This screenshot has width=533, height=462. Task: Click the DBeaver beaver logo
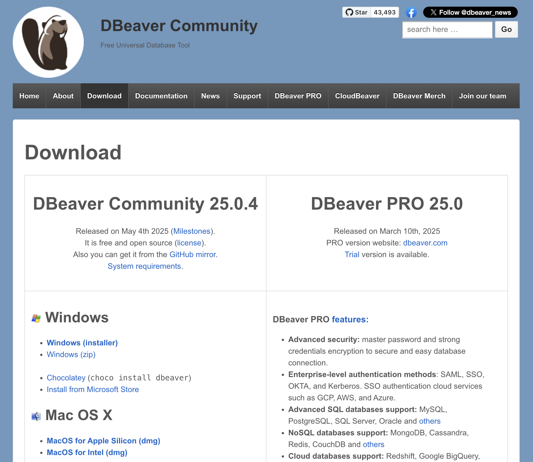pos(48,42)
